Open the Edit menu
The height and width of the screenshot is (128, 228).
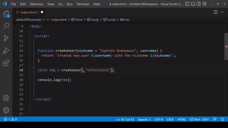point(23,4)
